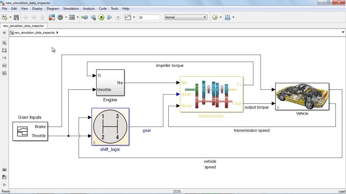Open Model Configuration Parameters gear
The width and height of the screenshot is (346, 194).
pyautogui.click(x=60, y=17)
